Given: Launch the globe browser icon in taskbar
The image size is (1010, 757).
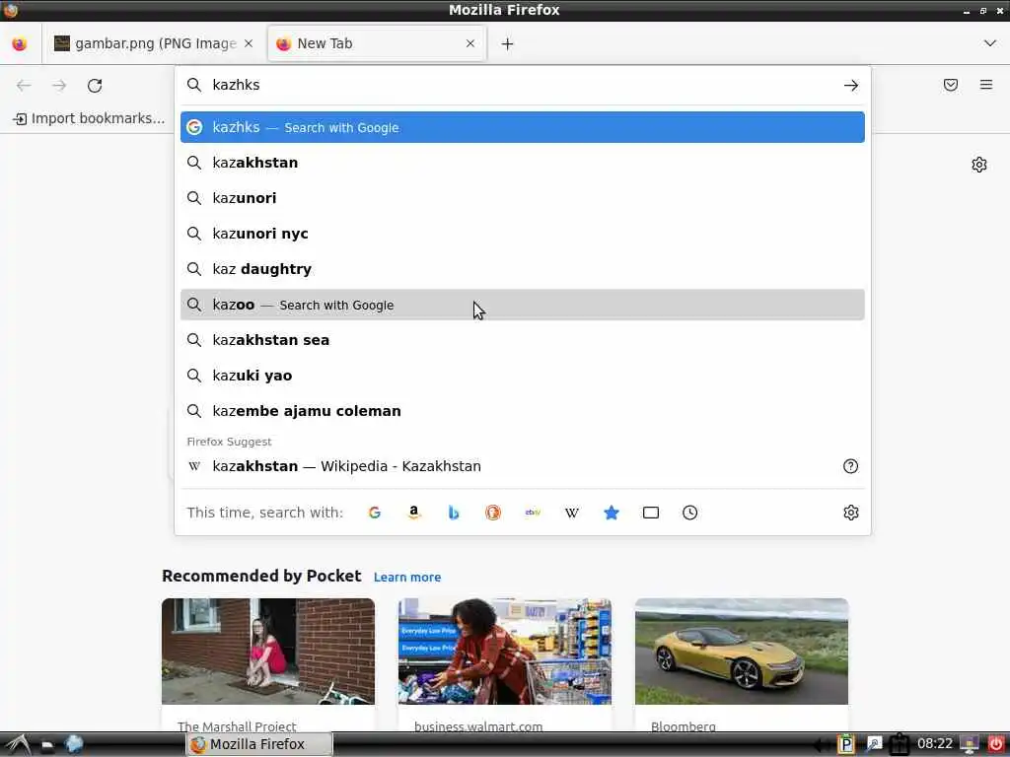Looking at the screenshot, I should pos(74,744).
